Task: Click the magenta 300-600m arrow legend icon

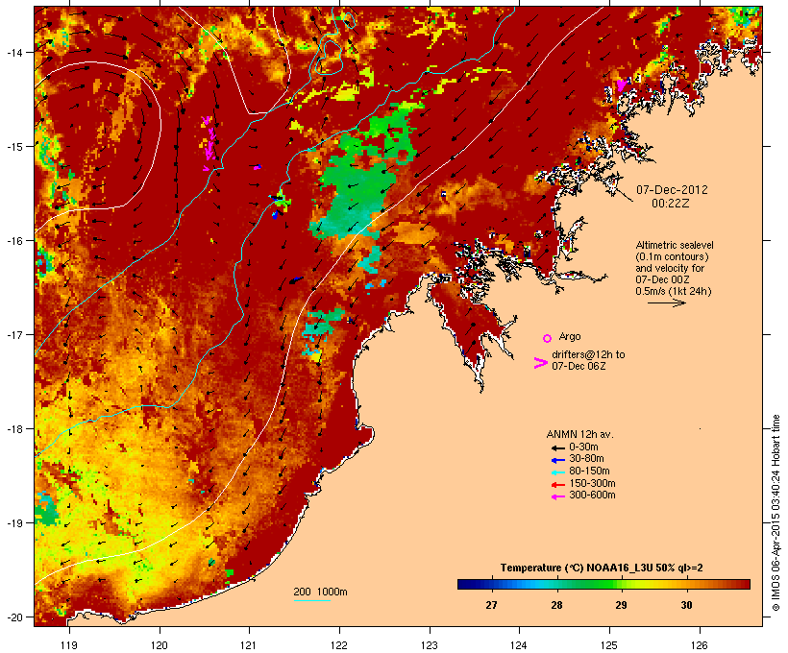Action: click(x=558, y=496)
